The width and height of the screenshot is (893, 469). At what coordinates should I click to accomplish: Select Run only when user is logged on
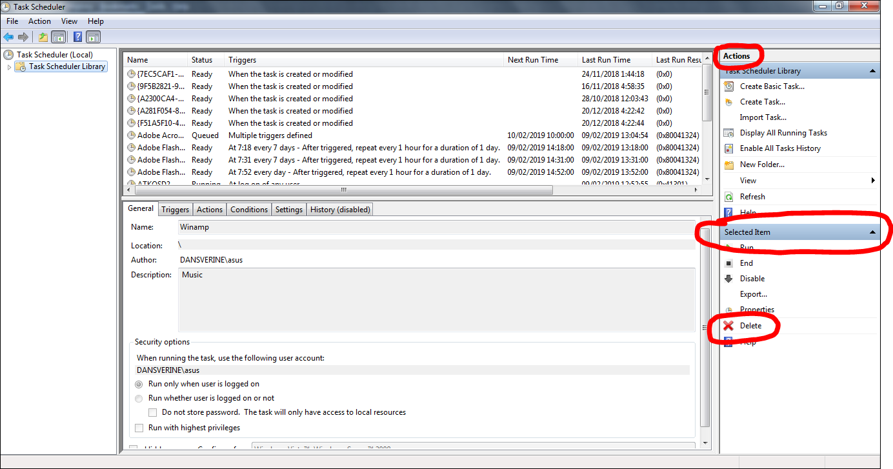point(139,384)
